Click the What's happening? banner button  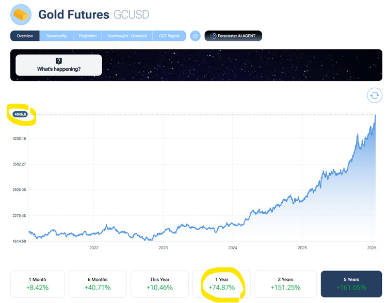pos(59,66)
